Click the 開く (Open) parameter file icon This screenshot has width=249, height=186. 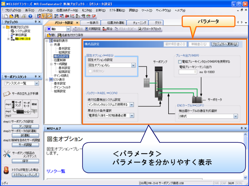(50, 36)
